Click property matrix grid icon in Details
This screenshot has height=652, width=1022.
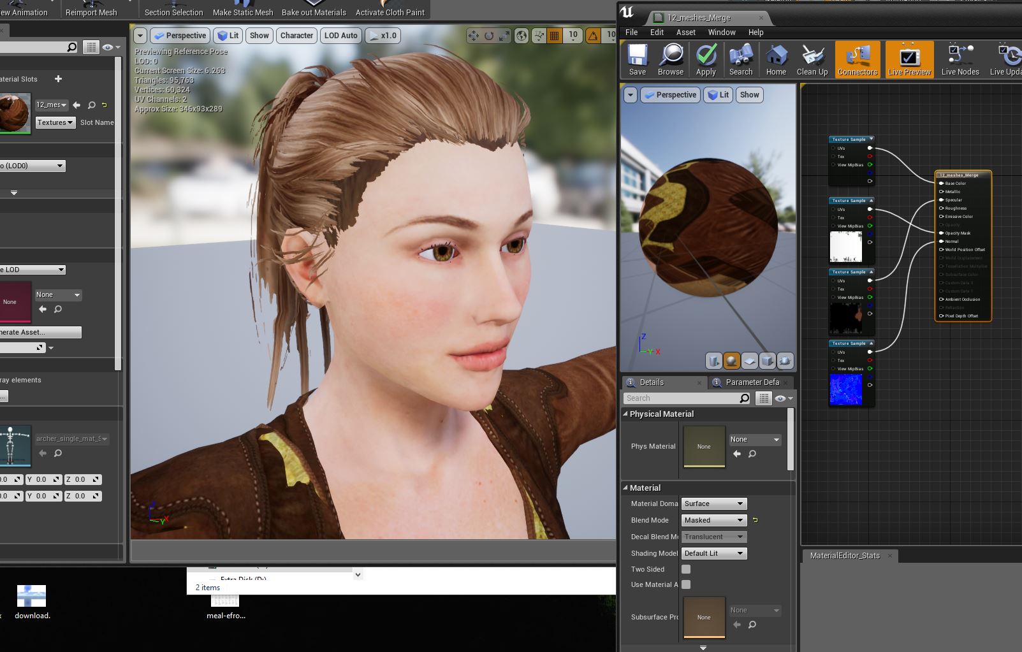click(x=763, y=398)
